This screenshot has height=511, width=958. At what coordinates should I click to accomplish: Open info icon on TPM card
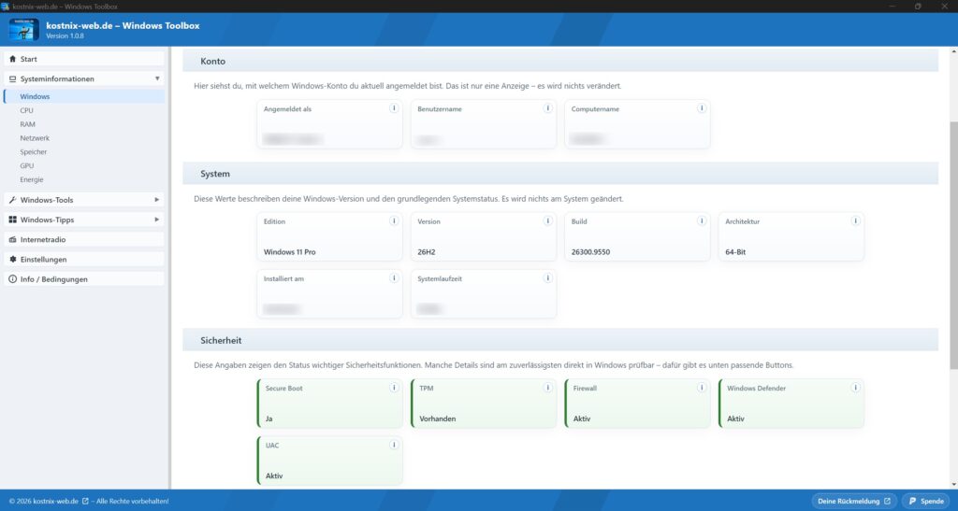pyautogui.click(x=548, y=387)
